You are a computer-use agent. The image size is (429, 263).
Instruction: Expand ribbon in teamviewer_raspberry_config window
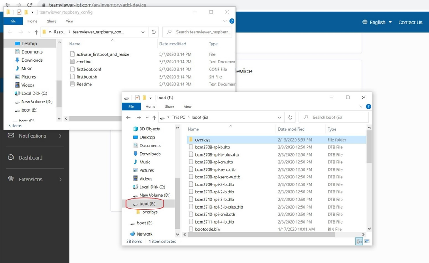tap(225, 21)
